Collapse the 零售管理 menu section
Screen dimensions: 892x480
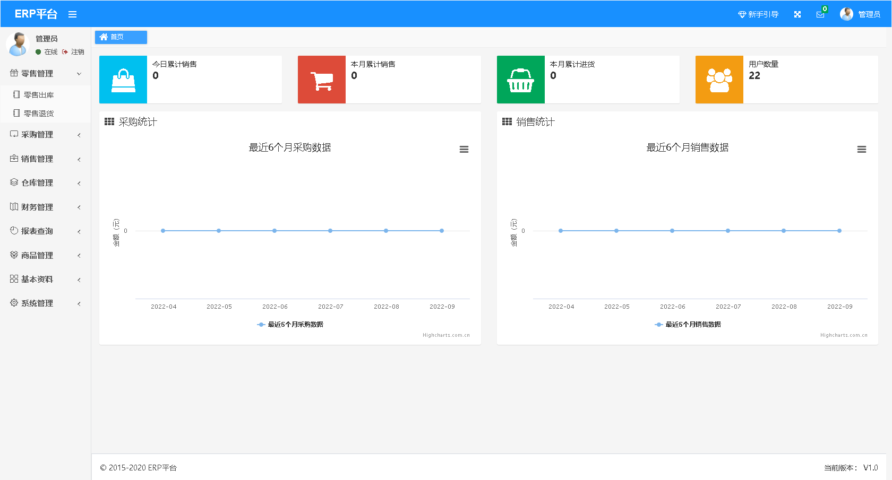point(45,74)
